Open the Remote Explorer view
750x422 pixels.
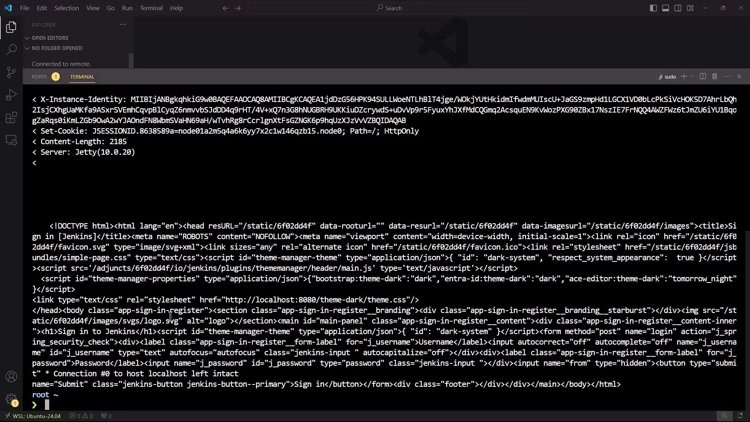coord(11,140)
